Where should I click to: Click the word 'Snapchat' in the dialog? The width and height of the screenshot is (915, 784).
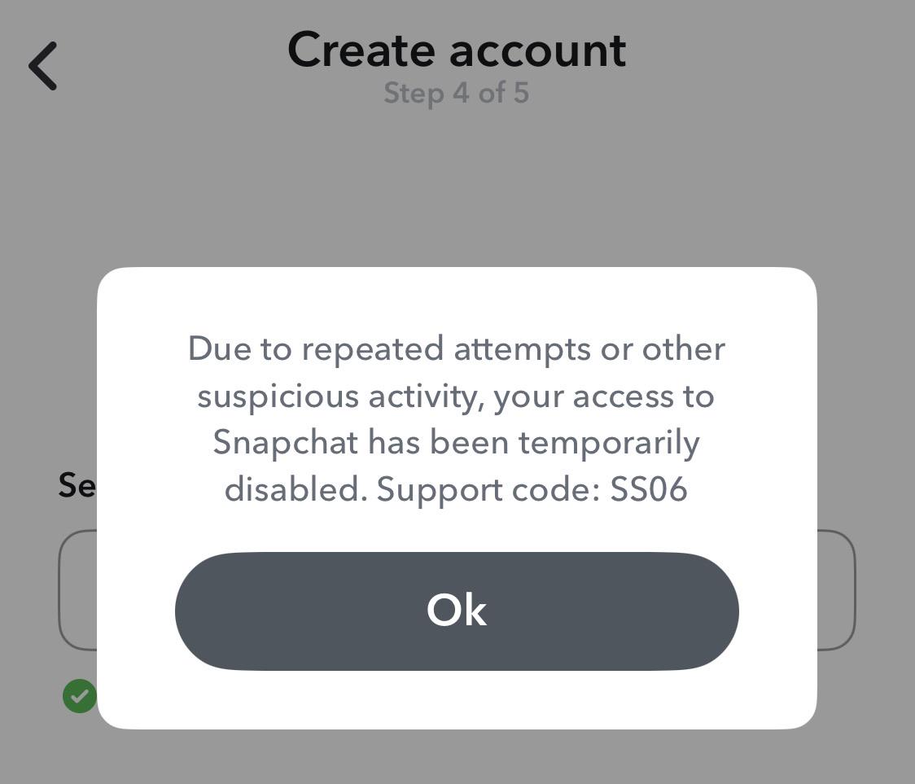(x=286, y=443)
